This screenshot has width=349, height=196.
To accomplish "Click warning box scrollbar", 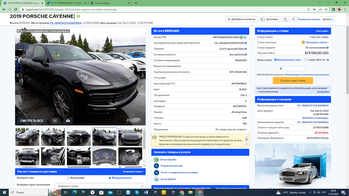I will (246, 140).
